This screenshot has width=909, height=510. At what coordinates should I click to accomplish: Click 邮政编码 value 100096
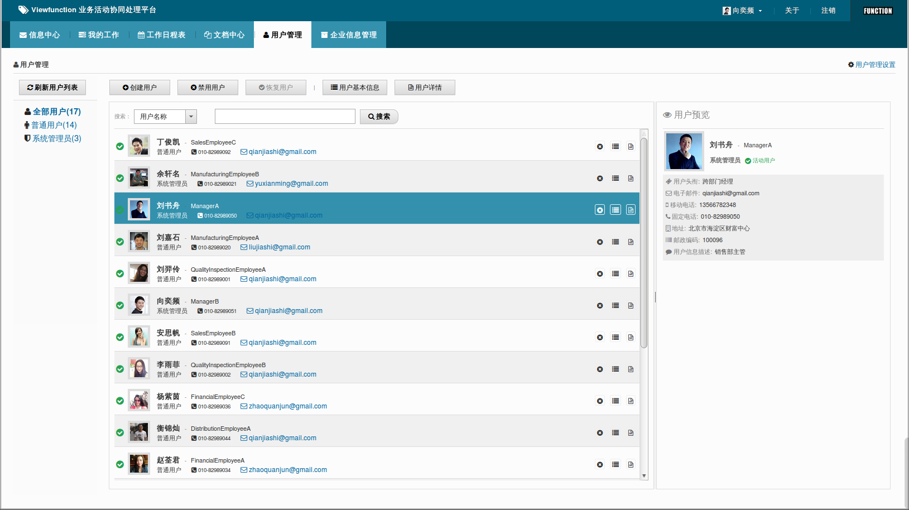pos(713,240)
